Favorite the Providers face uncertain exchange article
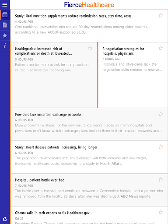This screenshot has width=168, height=224. pyautogui.click(x=161, y=114)
